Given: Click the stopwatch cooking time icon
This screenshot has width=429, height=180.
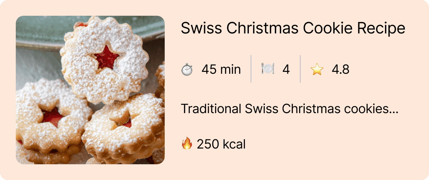Looking at the screenshot, I should tap(187, 70).
